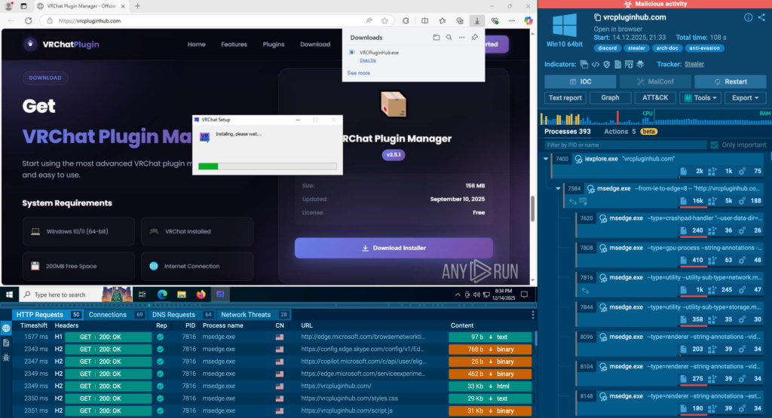The width and height of the screenshot is (772, 418).
Task: Switch to the Network Threats tab
Action: (x=246, y=315)
